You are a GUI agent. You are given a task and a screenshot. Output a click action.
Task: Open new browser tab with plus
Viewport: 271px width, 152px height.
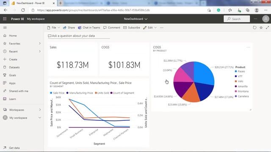click(61, 3)
